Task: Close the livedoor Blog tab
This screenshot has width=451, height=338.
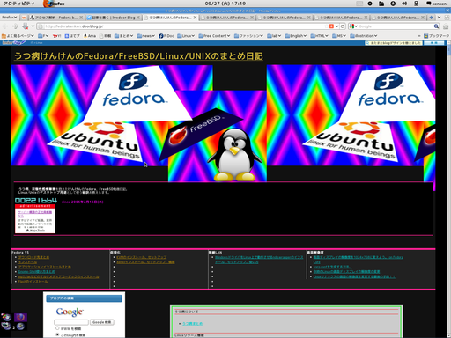Action: (138, 18)
